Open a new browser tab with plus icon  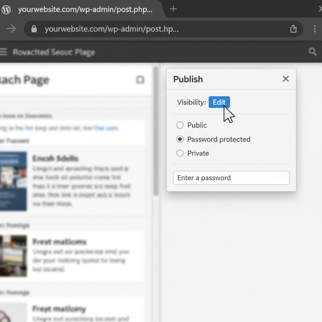pos(173,9)
